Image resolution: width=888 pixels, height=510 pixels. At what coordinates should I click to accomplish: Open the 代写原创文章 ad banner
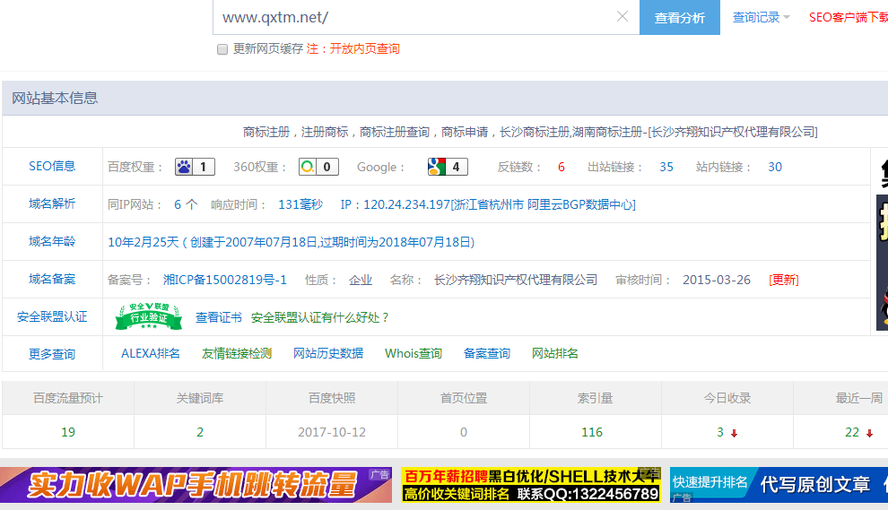779,485
